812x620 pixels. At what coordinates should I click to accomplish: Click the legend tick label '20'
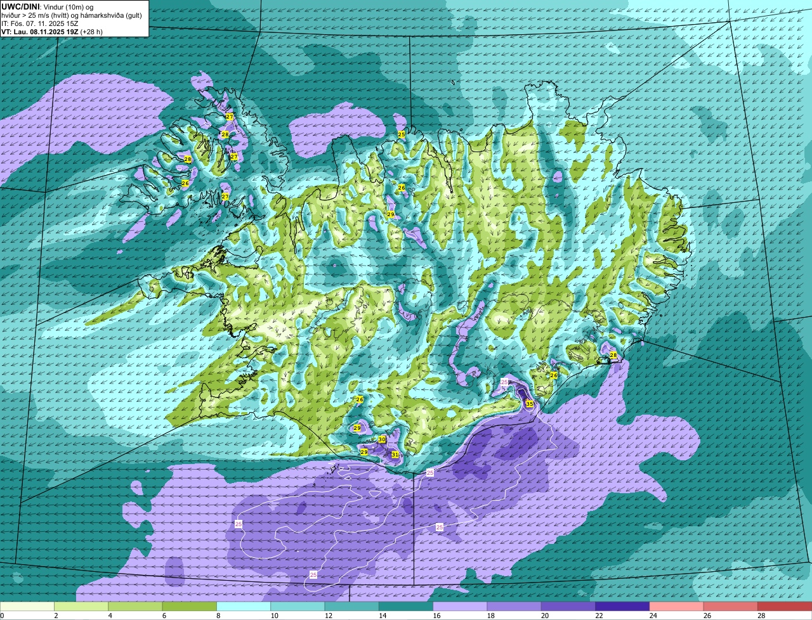(x=544, y=616)
